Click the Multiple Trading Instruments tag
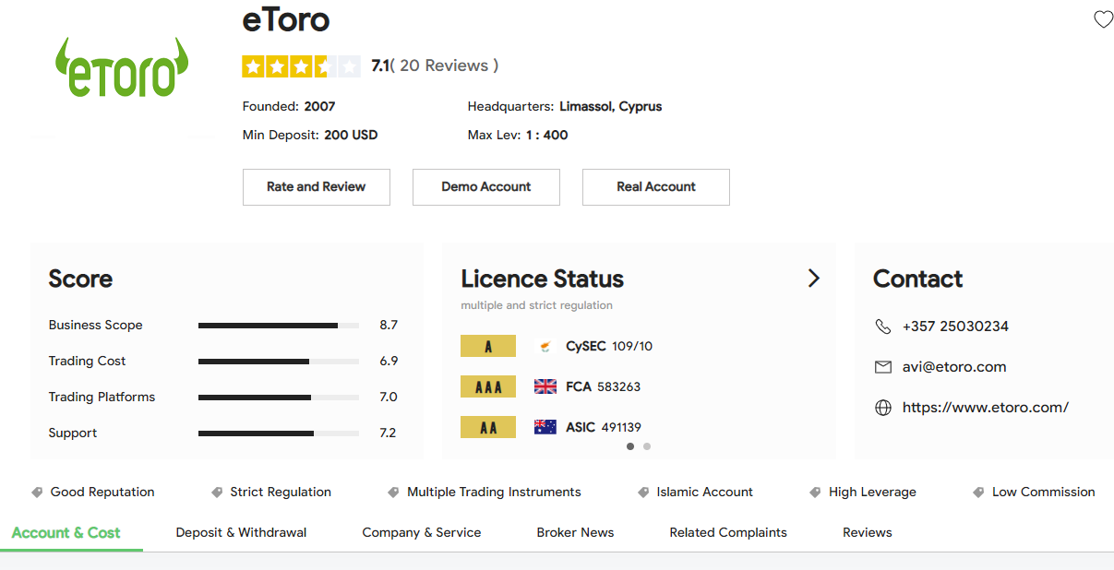 [494, 493]
